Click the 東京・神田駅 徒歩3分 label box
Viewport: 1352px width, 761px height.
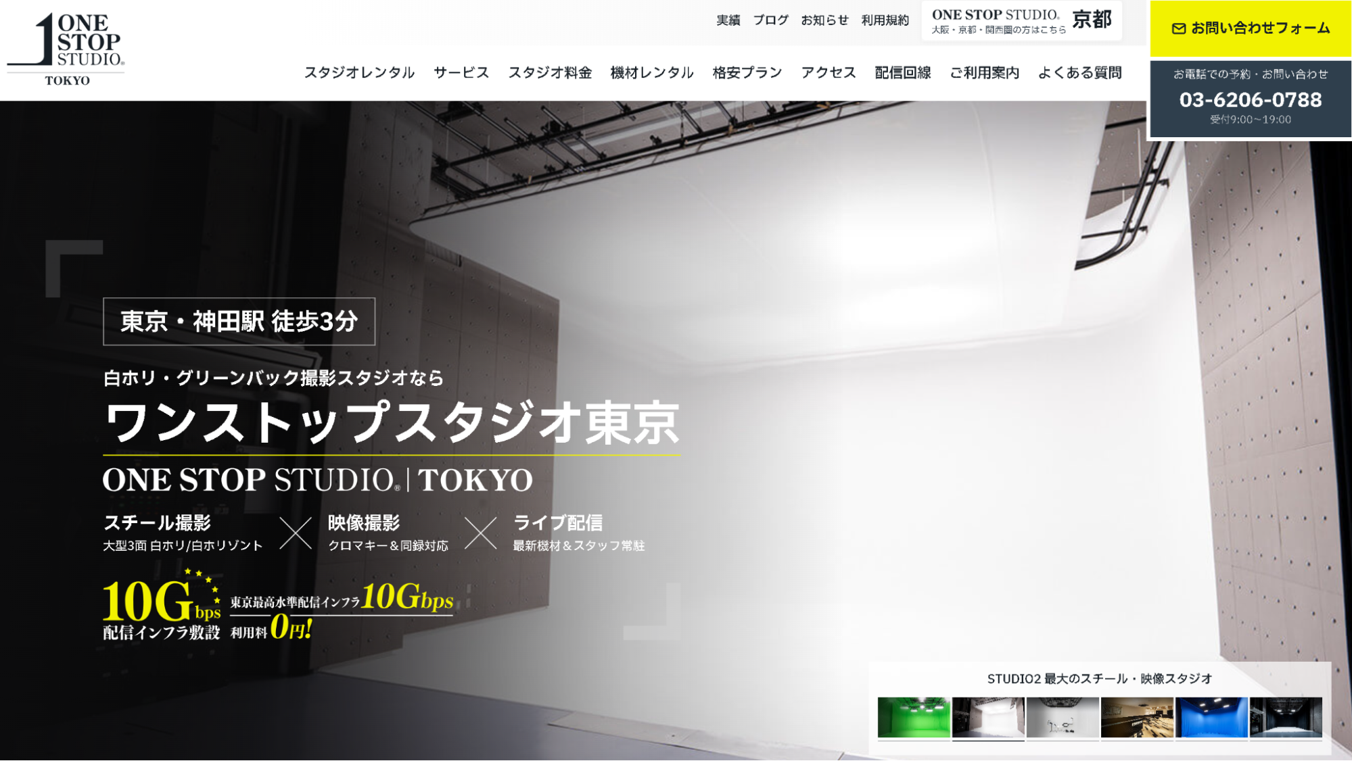click(x=239, y=322)
